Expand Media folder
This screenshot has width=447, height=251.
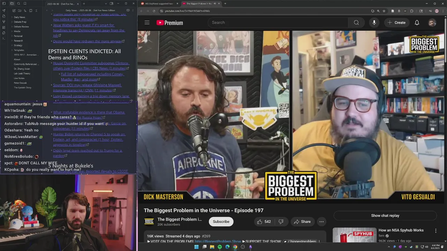17,31
